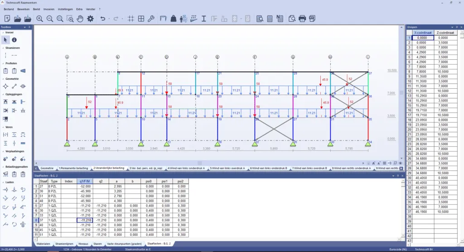
Task: Click the first point load icon under Lasten
Action: (x=5, y=189)
